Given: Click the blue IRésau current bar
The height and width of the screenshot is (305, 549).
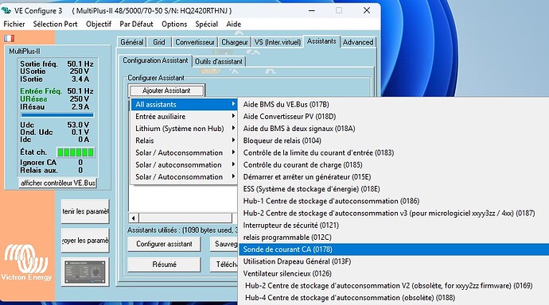Looking at the screenshot, I should [x=57, y=114].
